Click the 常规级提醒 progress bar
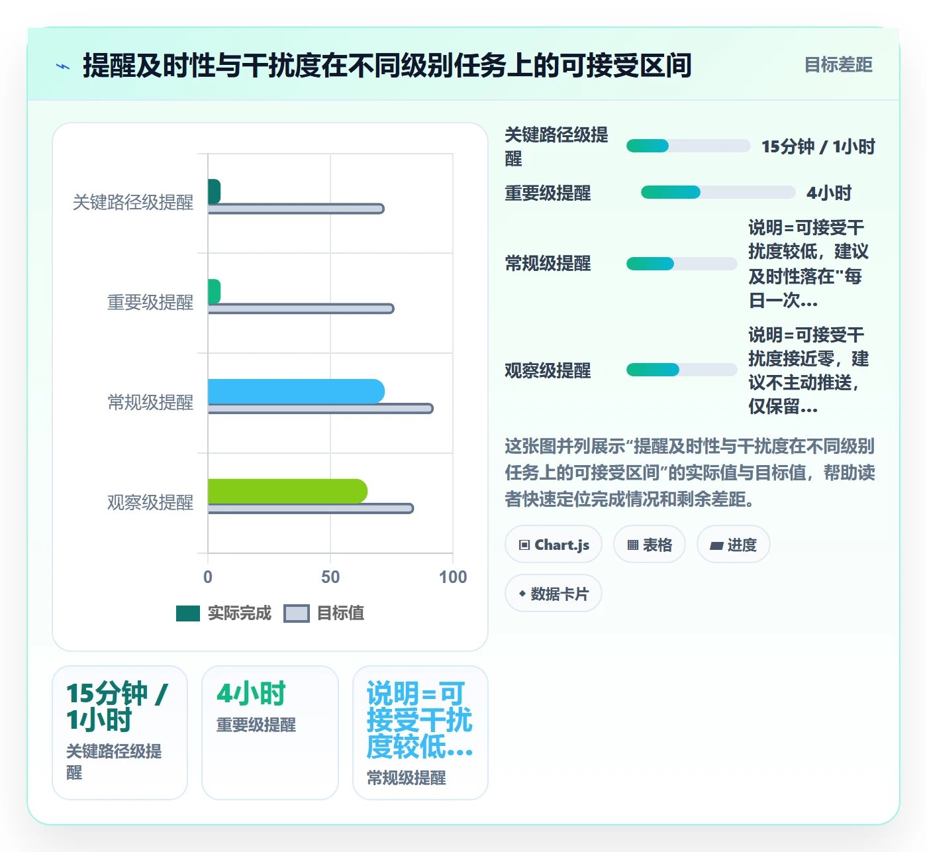This screenshot has width=927, height=852. (x=681, y=264)
